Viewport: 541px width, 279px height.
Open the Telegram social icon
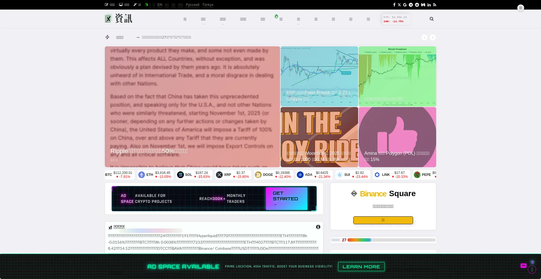tap(411, 5)
